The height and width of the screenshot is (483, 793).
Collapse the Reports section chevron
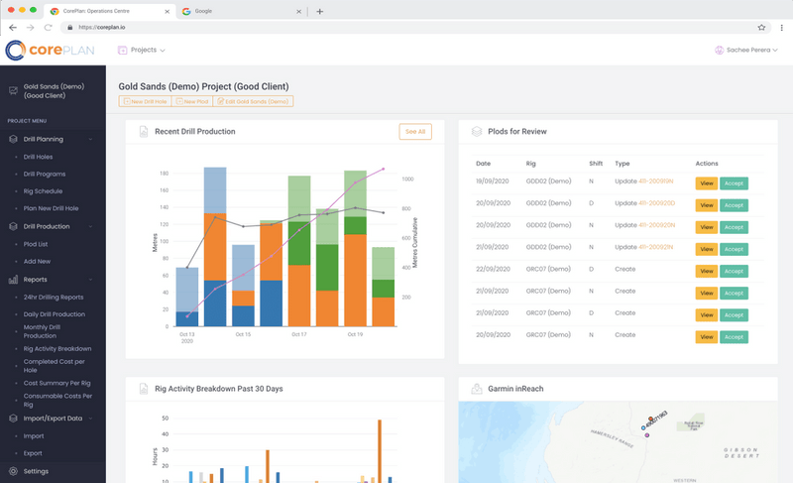coord(90,280)
